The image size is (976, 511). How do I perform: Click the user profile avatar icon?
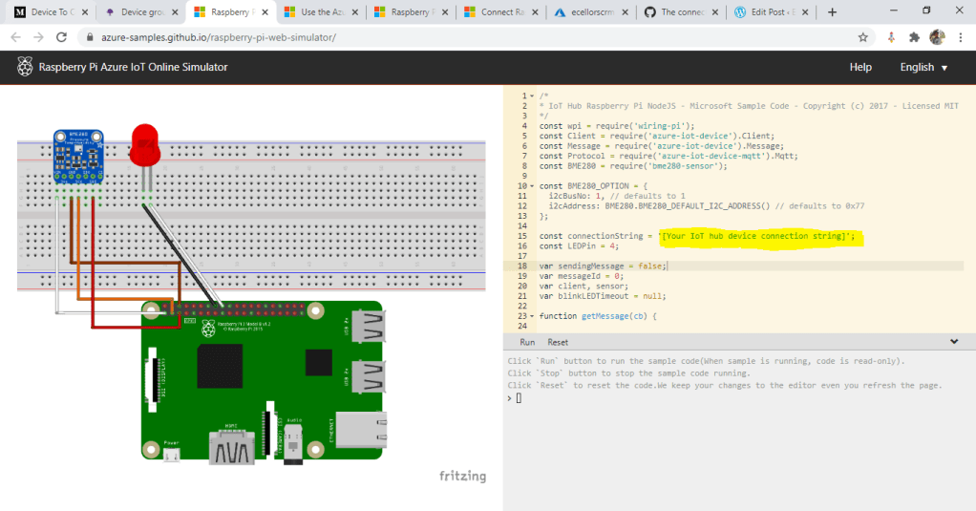(938, 37)
